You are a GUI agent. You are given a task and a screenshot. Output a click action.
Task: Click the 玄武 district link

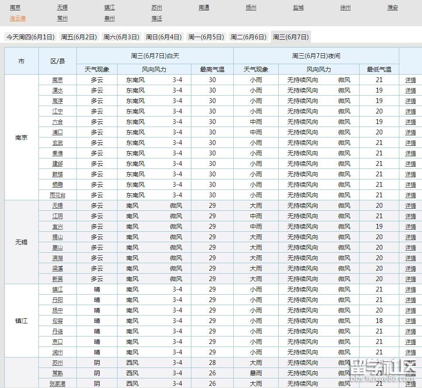tap(57, 143)
